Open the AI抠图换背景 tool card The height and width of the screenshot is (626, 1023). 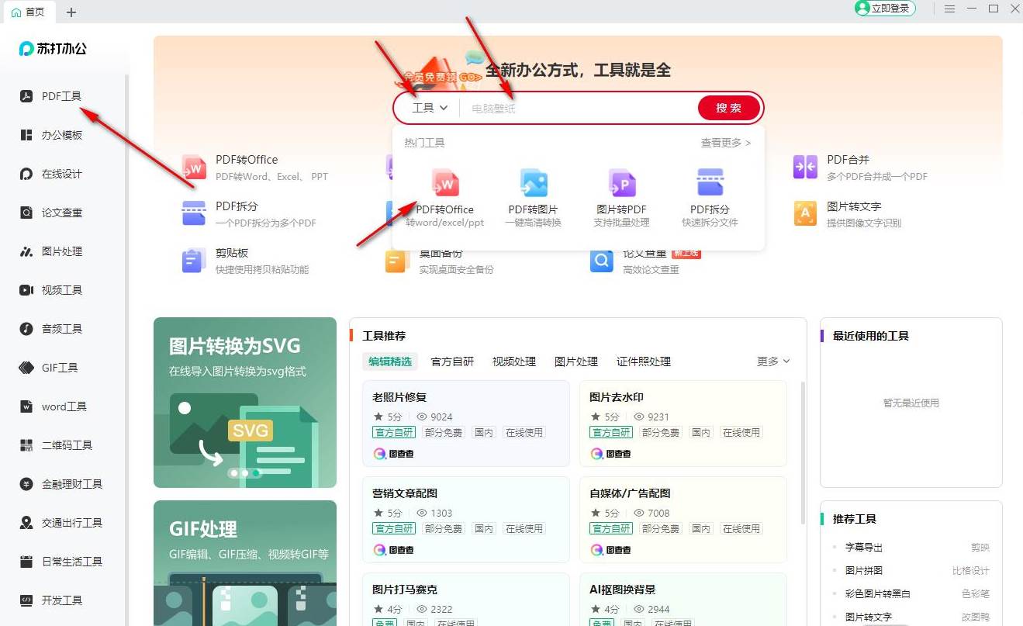click(683, 599)
